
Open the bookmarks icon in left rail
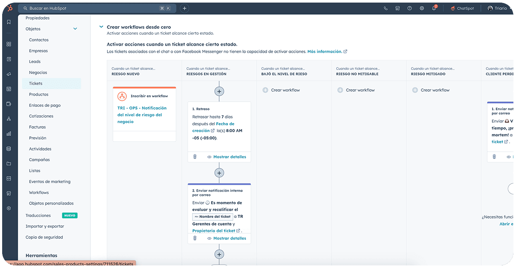9,22
